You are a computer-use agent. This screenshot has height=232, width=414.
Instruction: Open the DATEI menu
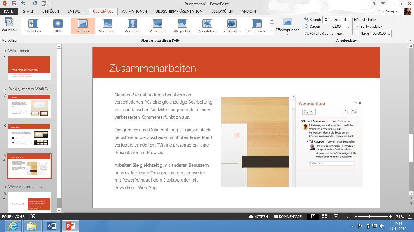(x=9, y=11)
